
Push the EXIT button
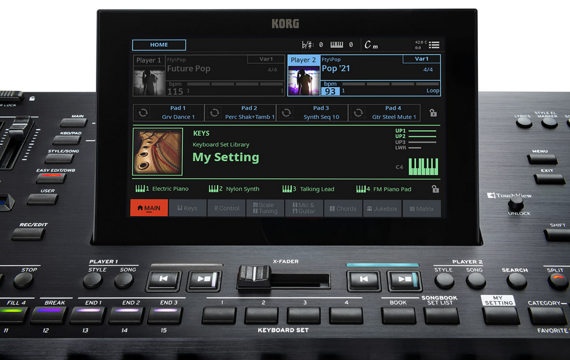coord(549,179)
